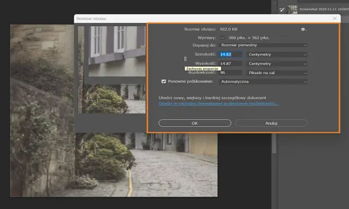Screen dimensions: 349x209
Task: Click the Wysokość field showing 14.87
Action: (230, 64)
